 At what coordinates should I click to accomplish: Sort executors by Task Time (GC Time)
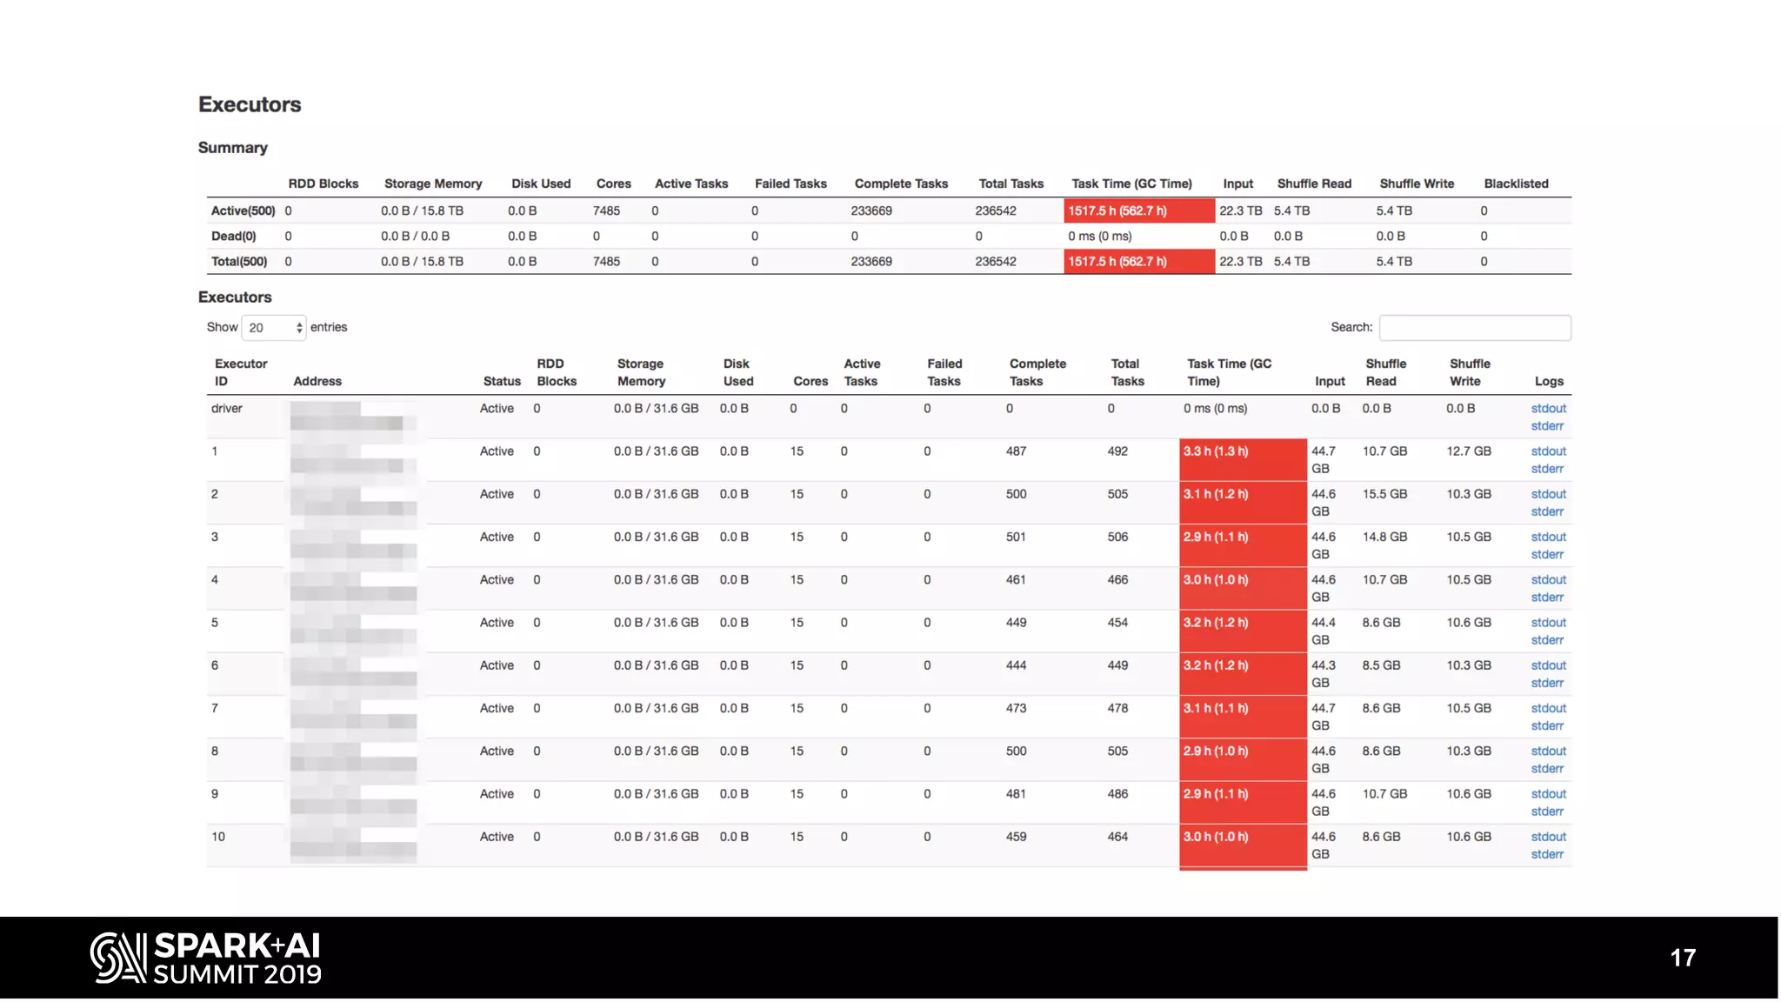(x=1229, y=372)
